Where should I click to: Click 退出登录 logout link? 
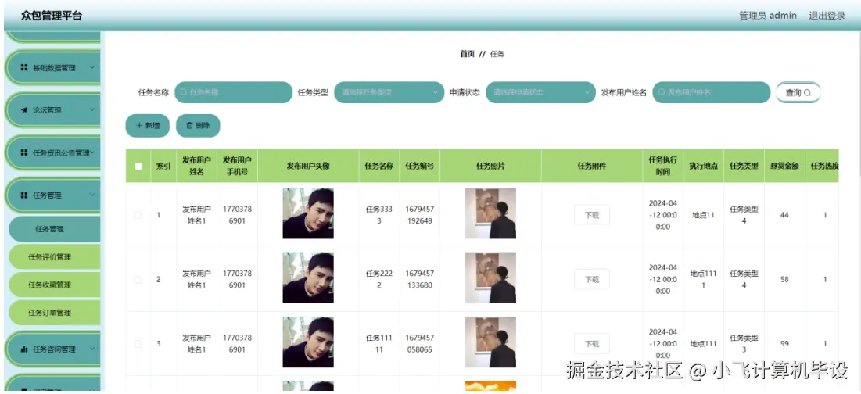click(827, 16)
